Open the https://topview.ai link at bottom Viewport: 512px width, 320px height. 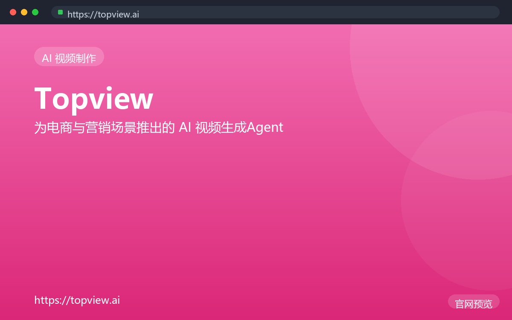coord(77,300)
